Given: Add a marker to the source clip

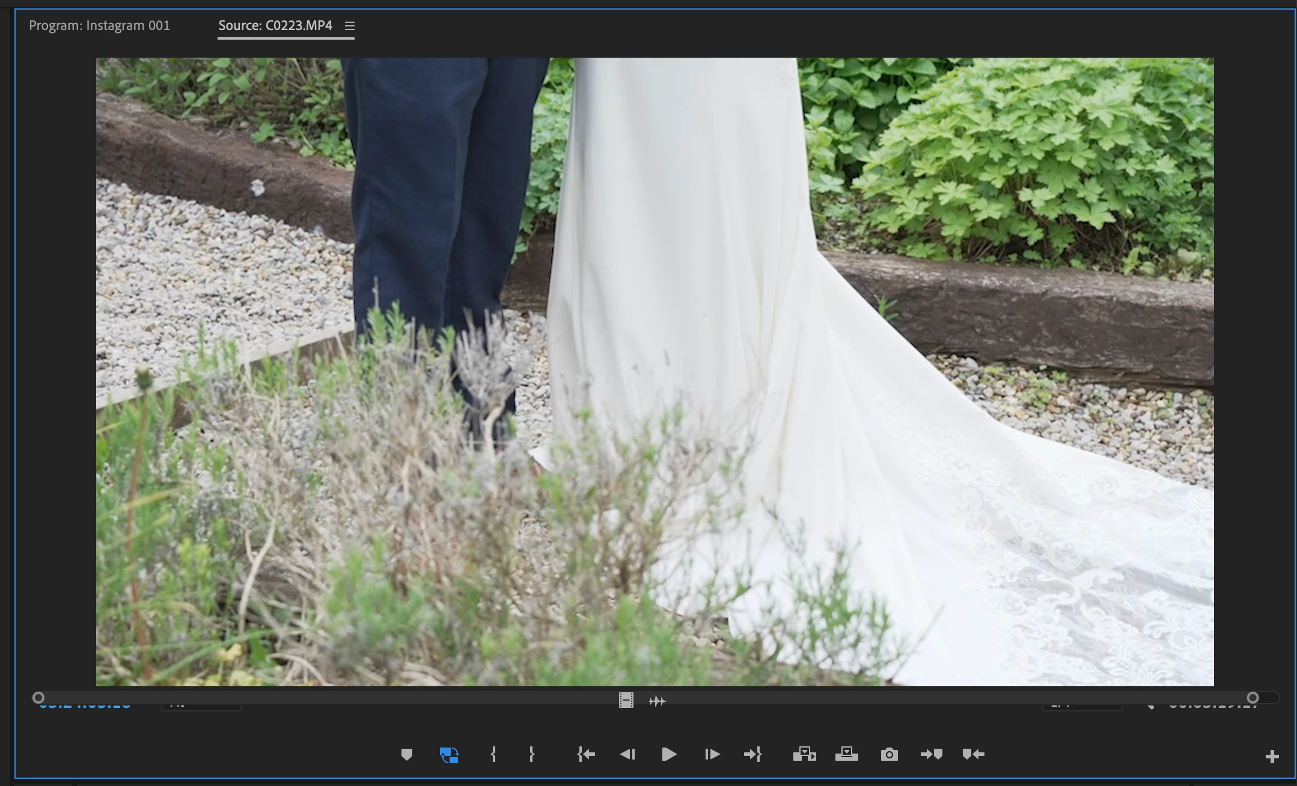Looking at the screenshot, I should coord(407,754).
